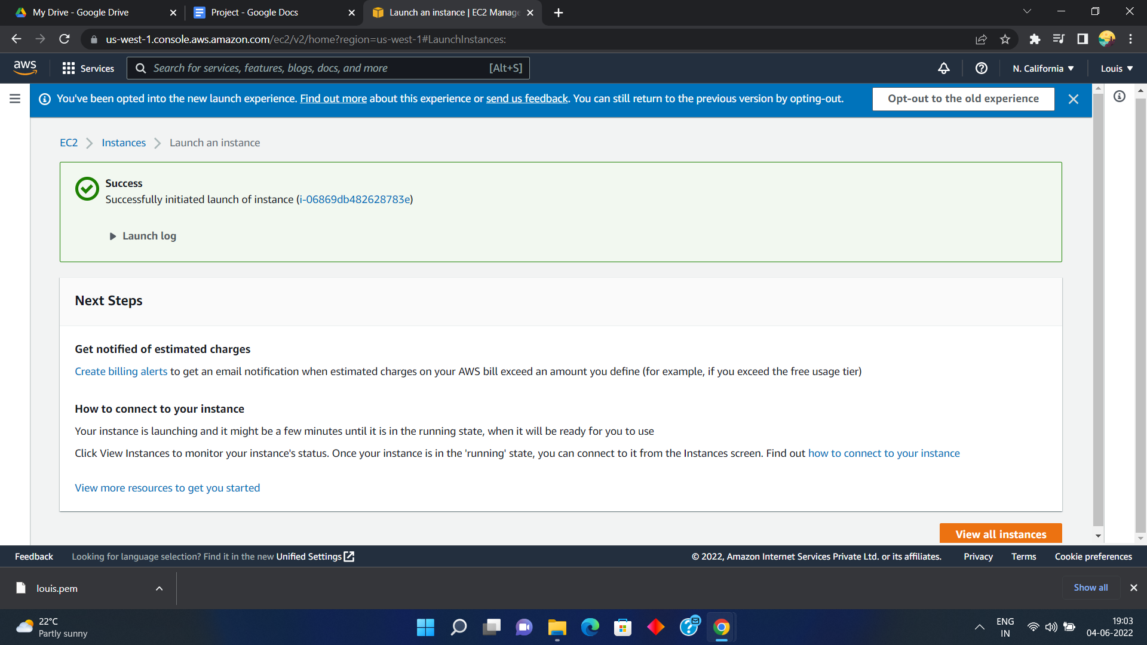Open the instance ID link i-06869db482628783e
Image resolution: width=1147 pixels, height=645 pixels.
pyautogui.click(x=355, y=199)
